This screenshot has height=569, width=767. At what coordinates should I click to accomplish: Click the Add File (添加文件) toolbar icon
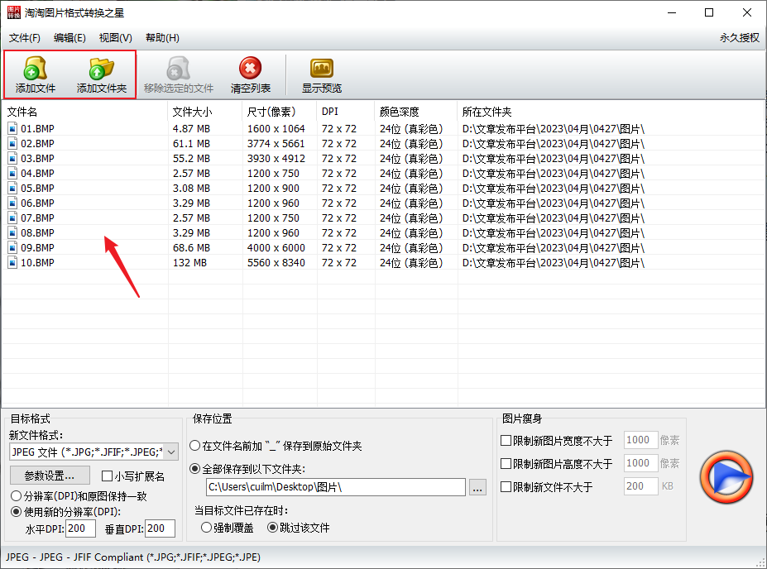tap(36, 69)
